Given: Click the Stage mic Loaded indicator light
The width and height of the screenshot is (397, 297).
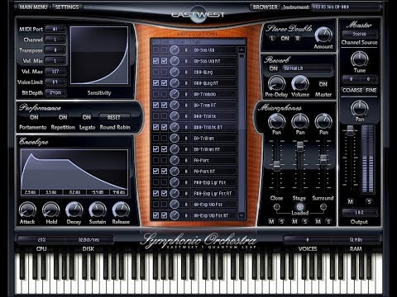Looking at the screenshot, I should 300,207.
